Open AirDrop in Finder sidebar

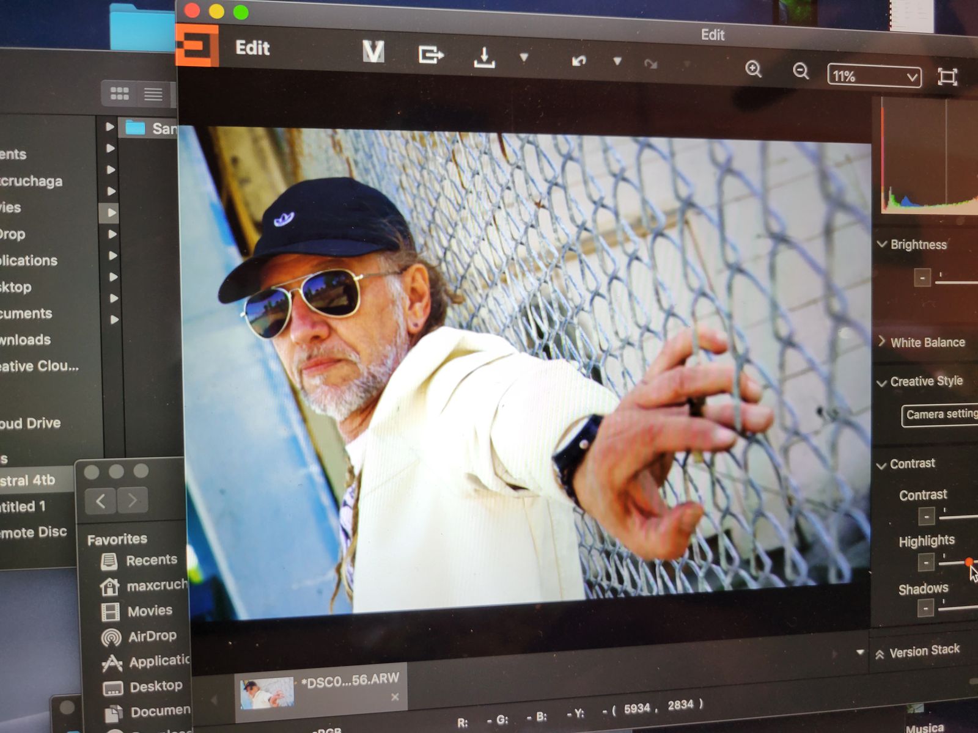(x=152, y=636)
